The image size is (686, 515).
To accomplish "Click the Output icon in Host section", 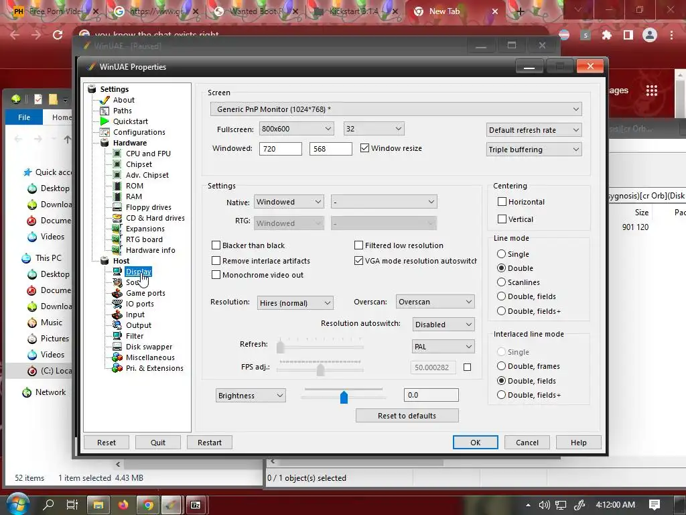I will [117, 325].
